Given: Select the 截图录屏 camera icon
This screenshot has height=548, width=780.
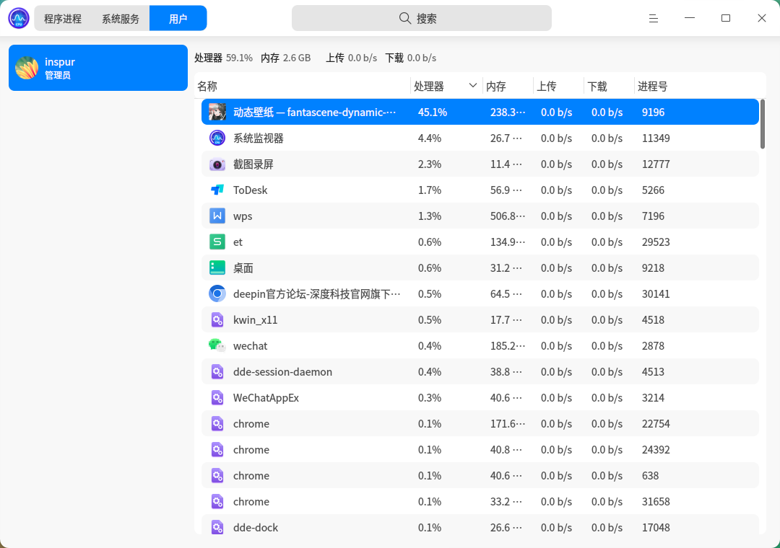Looking at the screenshot, I should coord(217,164).
